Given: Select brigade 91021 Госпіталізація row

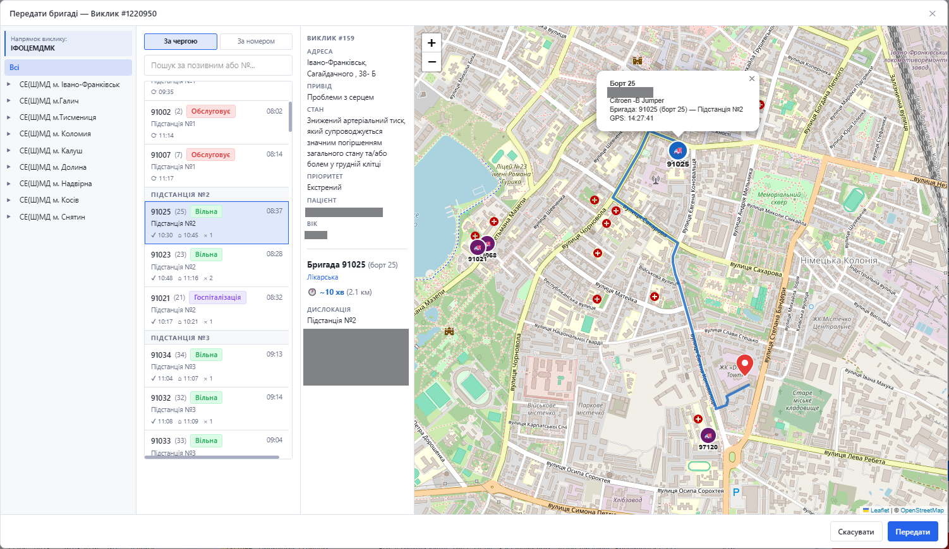Looking at the screenshot, I should 217,309.
